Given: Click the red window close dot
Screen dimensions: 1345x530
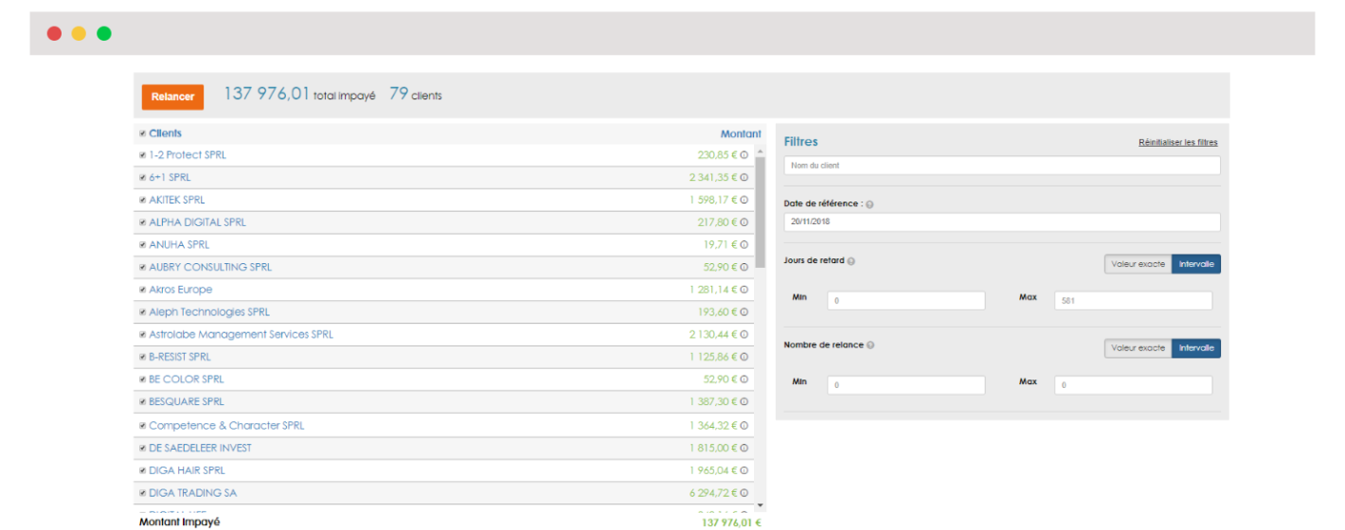Looking at the screenshot, I should tap(54, 33).
